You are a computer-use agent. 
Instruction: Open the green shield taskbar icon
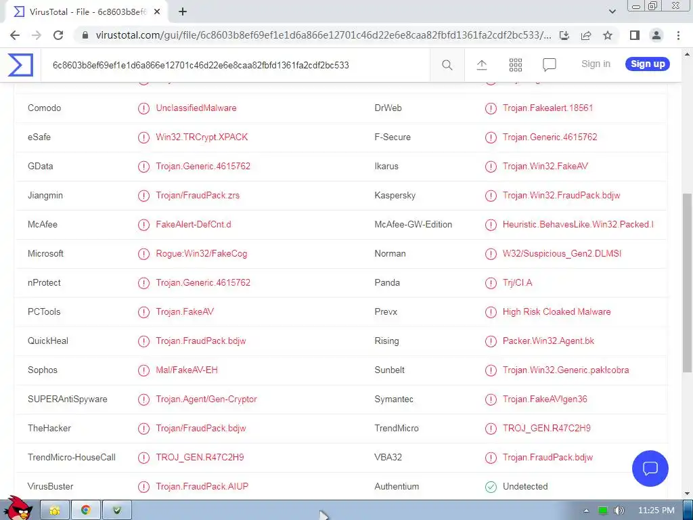116,511
